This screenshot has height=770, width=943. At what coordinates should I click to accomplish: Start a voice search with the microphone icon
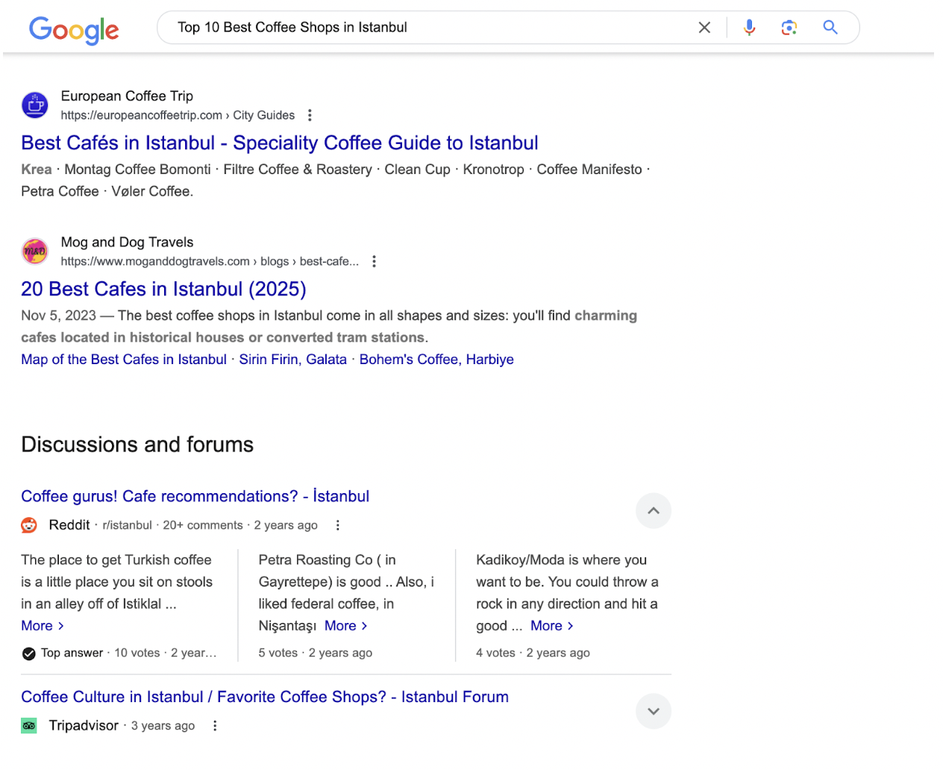(x=749, y=27)
